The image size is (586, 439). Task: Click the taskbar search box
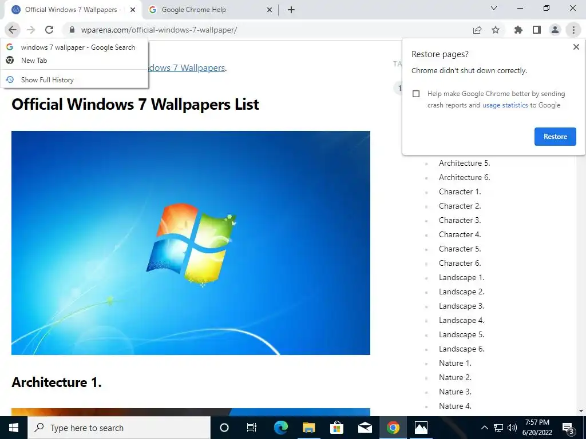point(119,428)
